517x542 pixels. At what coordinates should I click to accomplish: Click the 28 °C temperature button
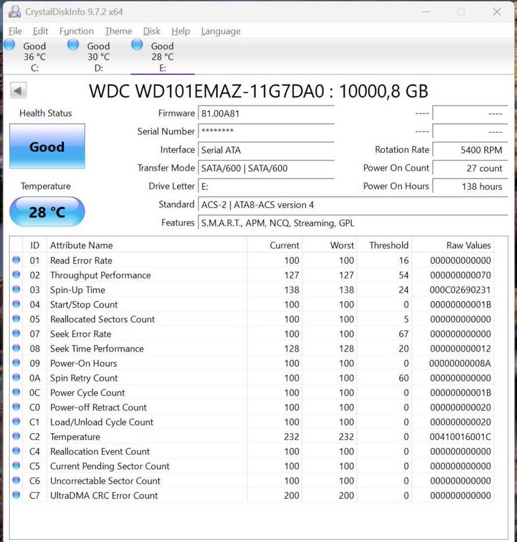[47, 212]
